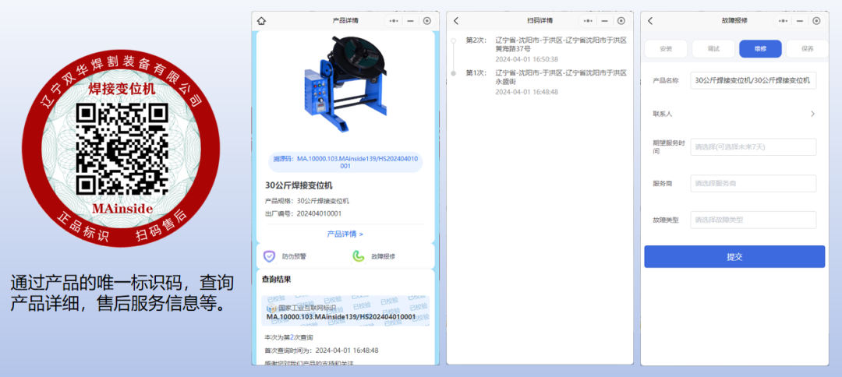Click target close icon in fault repair header
The width and height of the screenshot is (842, 377).
click(x=816, y=21)
